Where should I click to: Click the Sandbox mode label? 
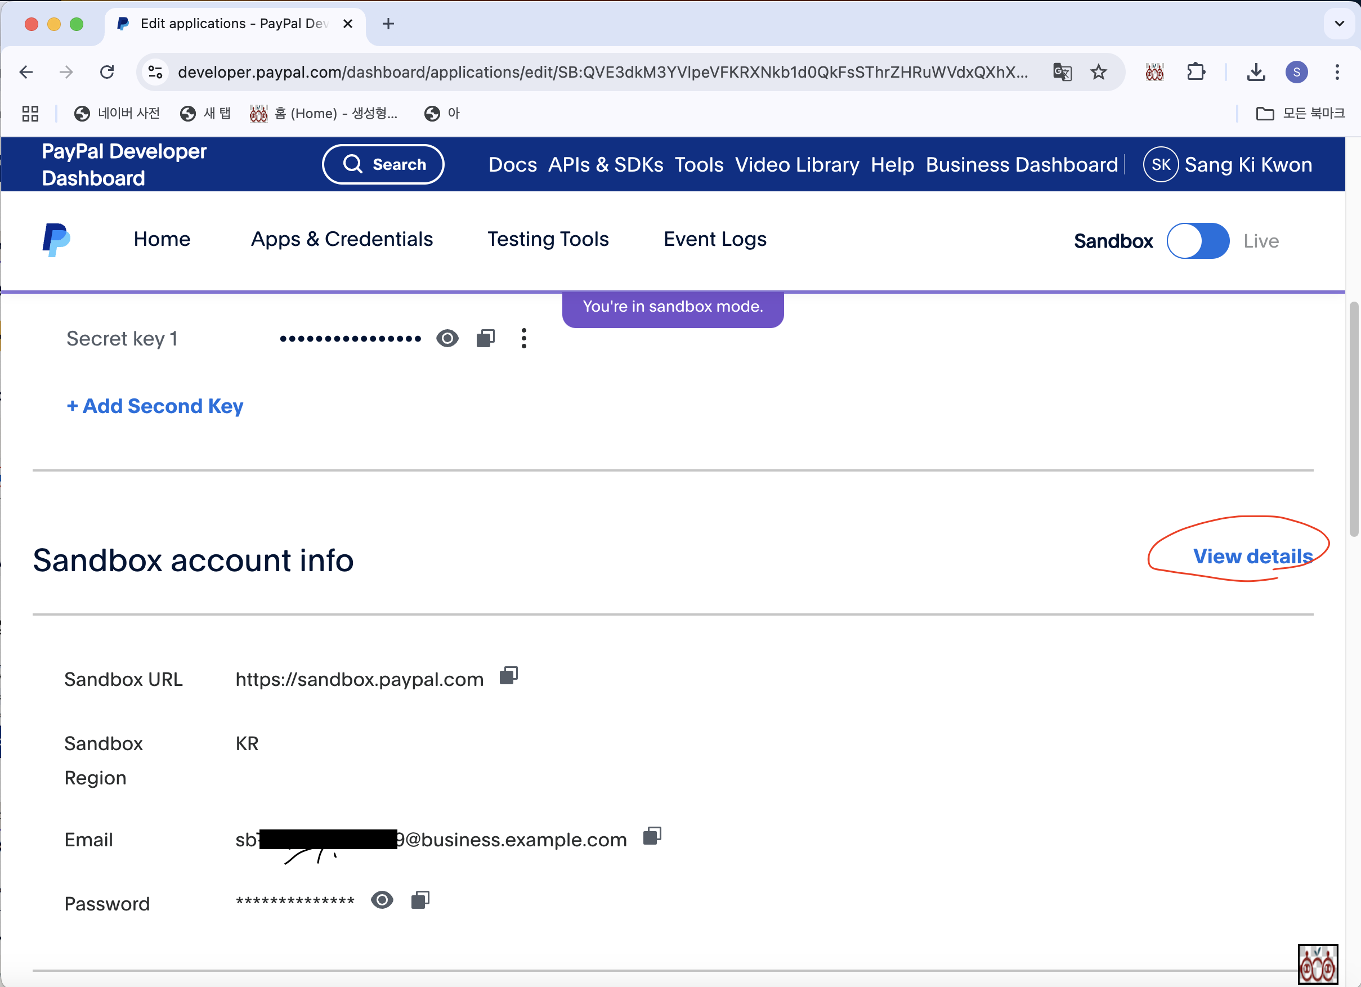point(1113,241)
